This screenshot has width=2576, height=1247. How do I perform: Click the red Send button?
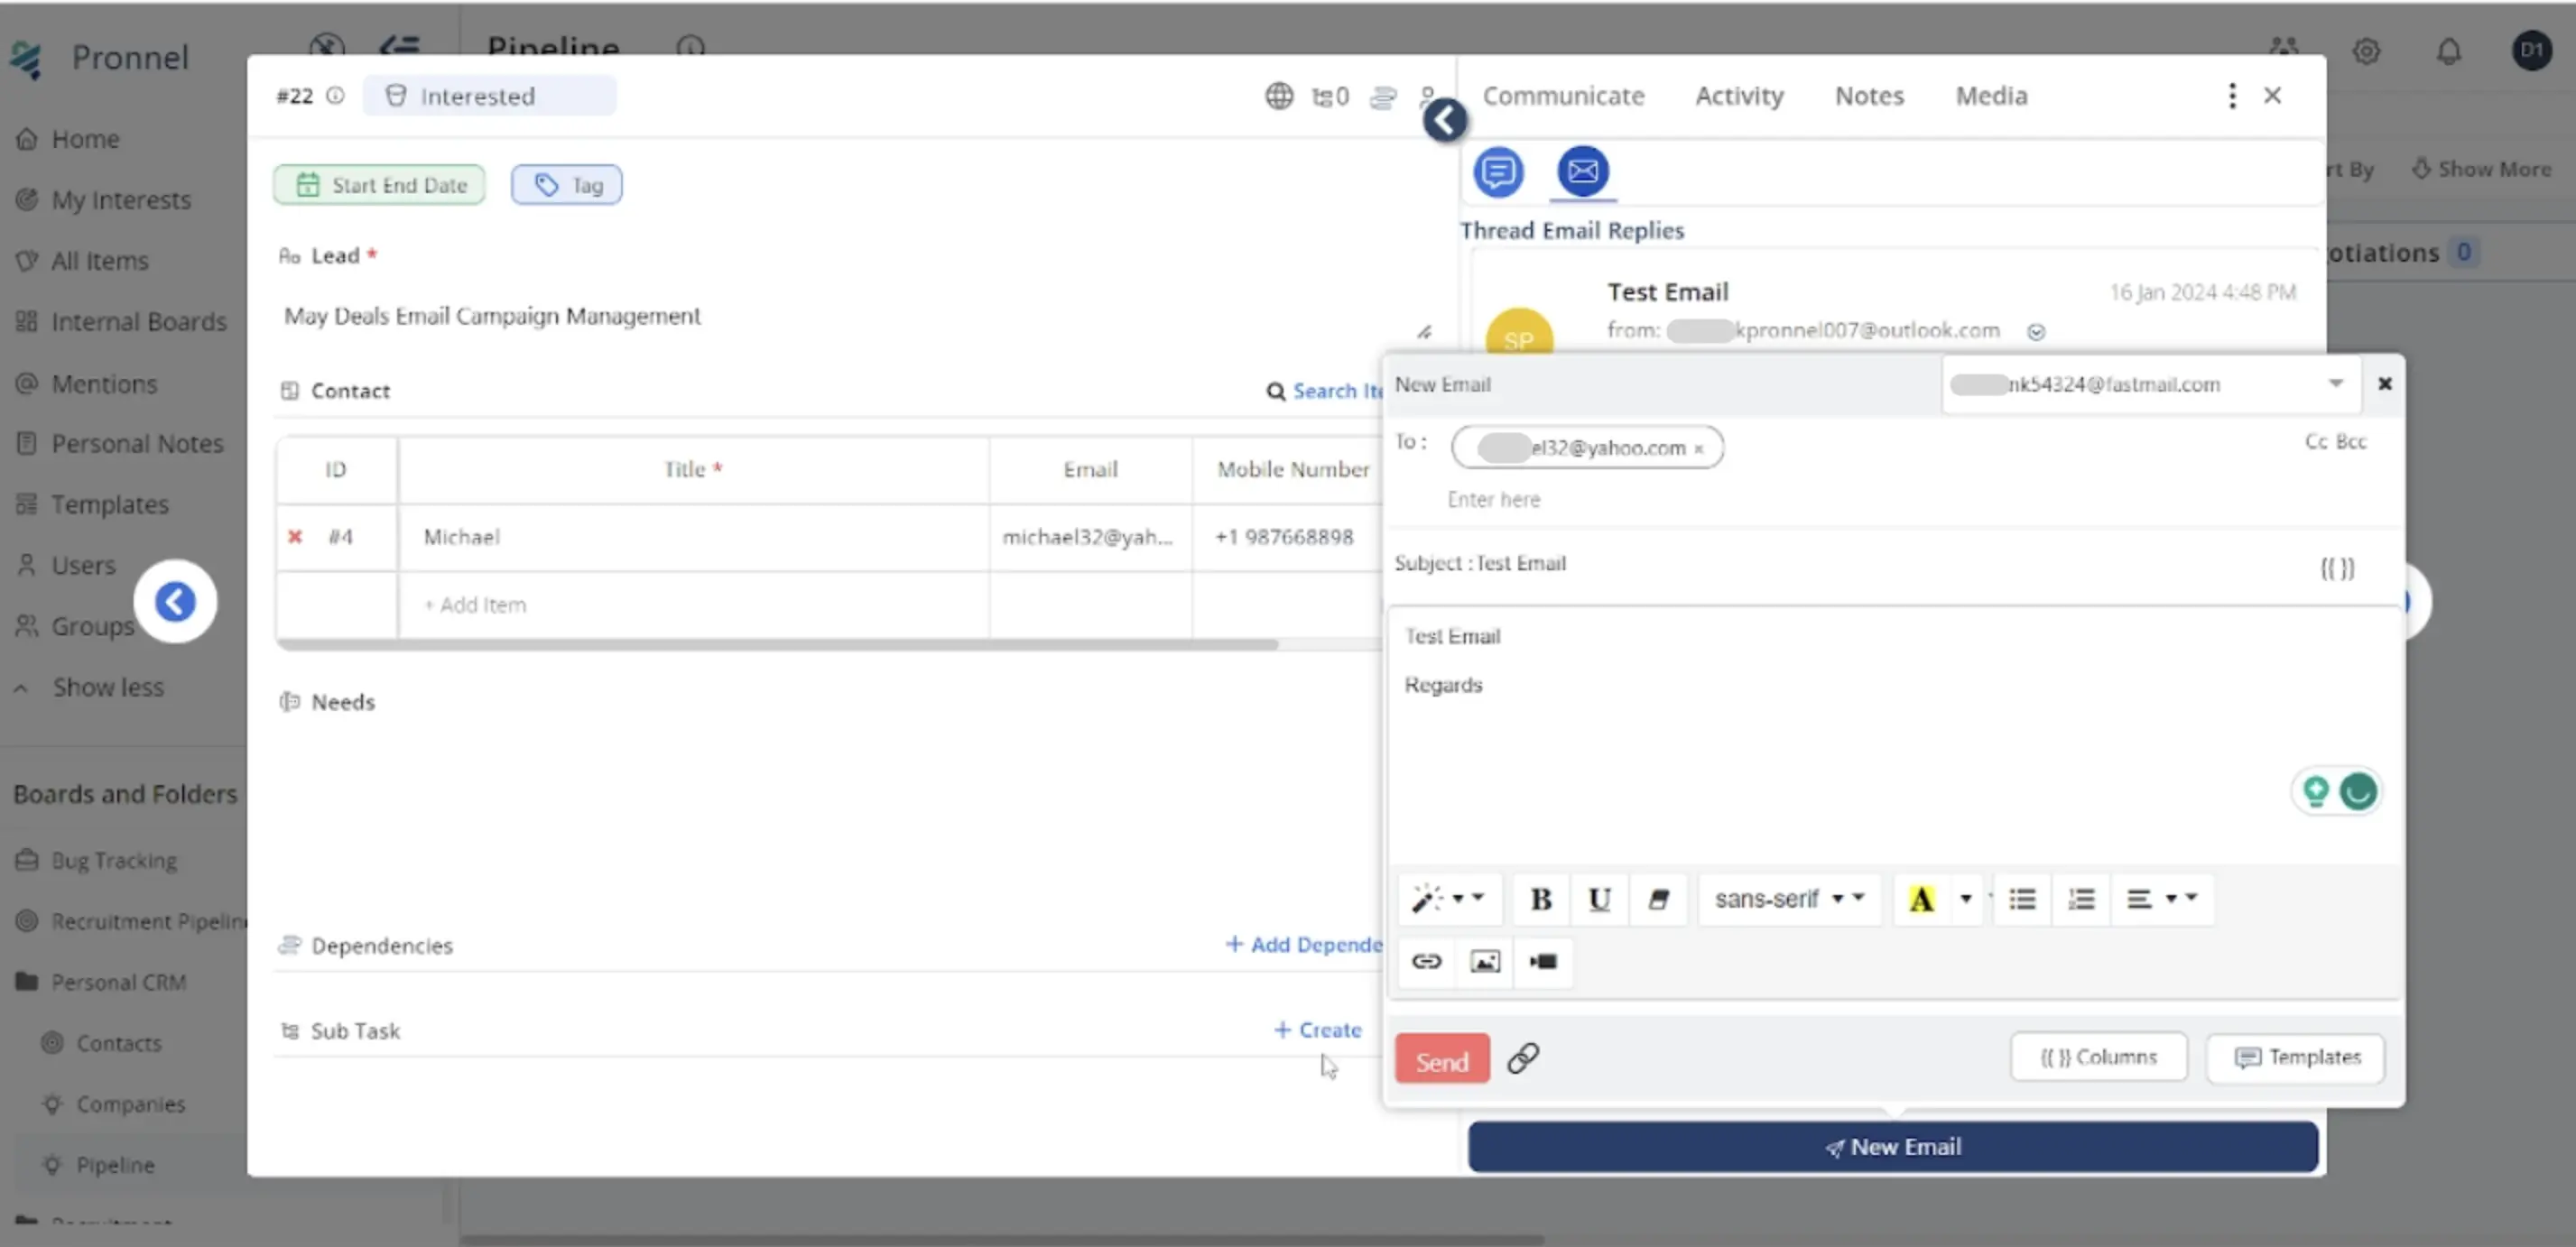click(x=1442, y=1059)
